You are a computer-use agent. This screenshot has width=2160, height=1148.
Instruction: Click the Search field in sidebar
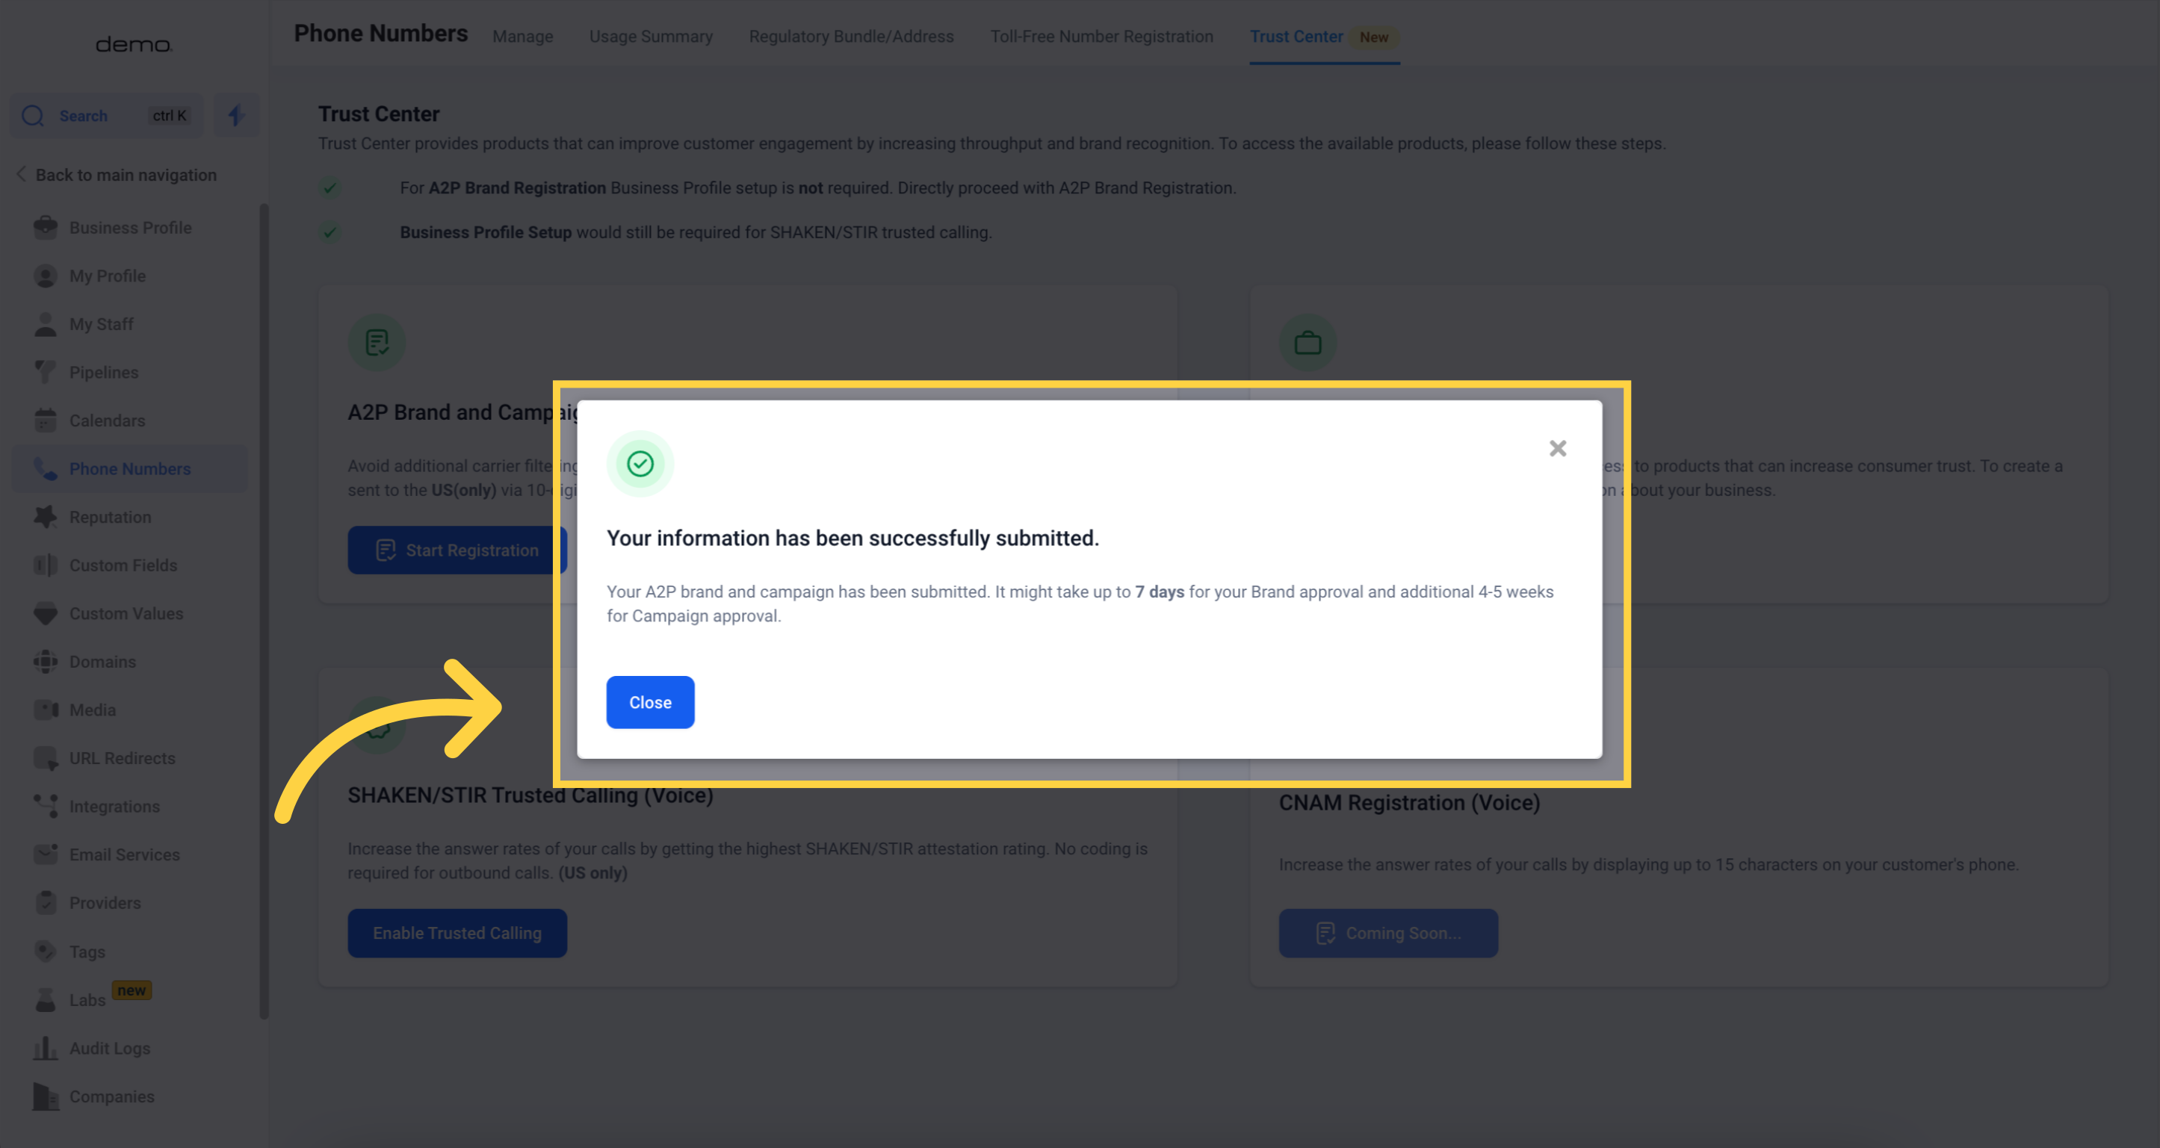tap(105, 116)
